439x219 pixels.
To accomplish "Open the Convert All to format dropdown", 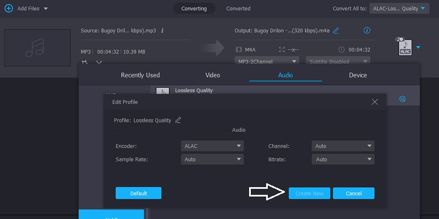I will click(399, 8).
